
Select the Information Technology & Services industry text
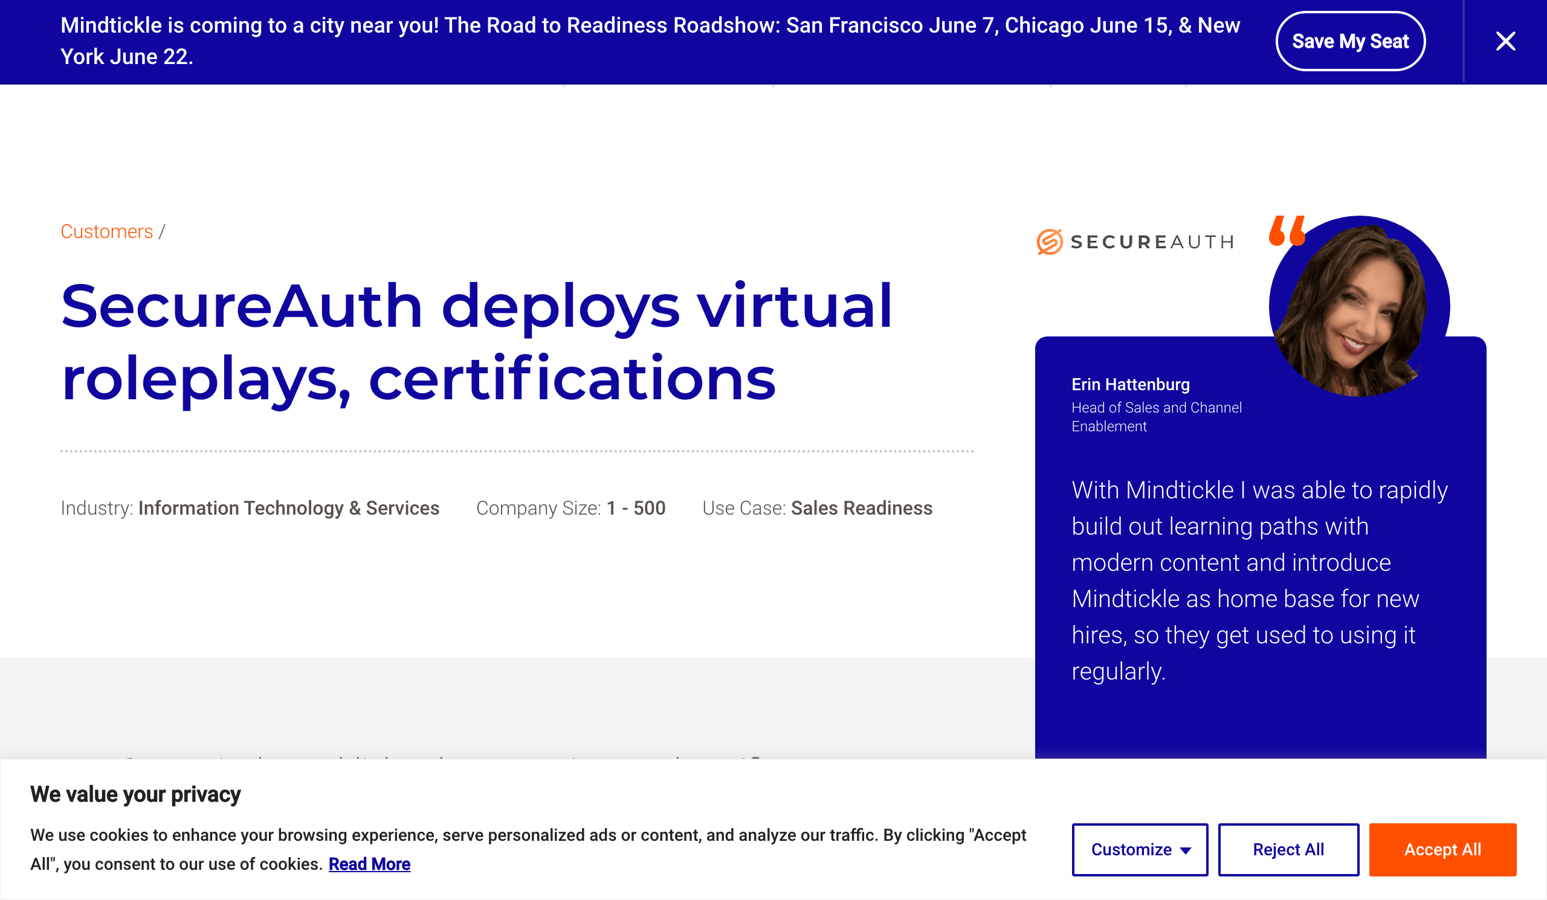point(288,508)
